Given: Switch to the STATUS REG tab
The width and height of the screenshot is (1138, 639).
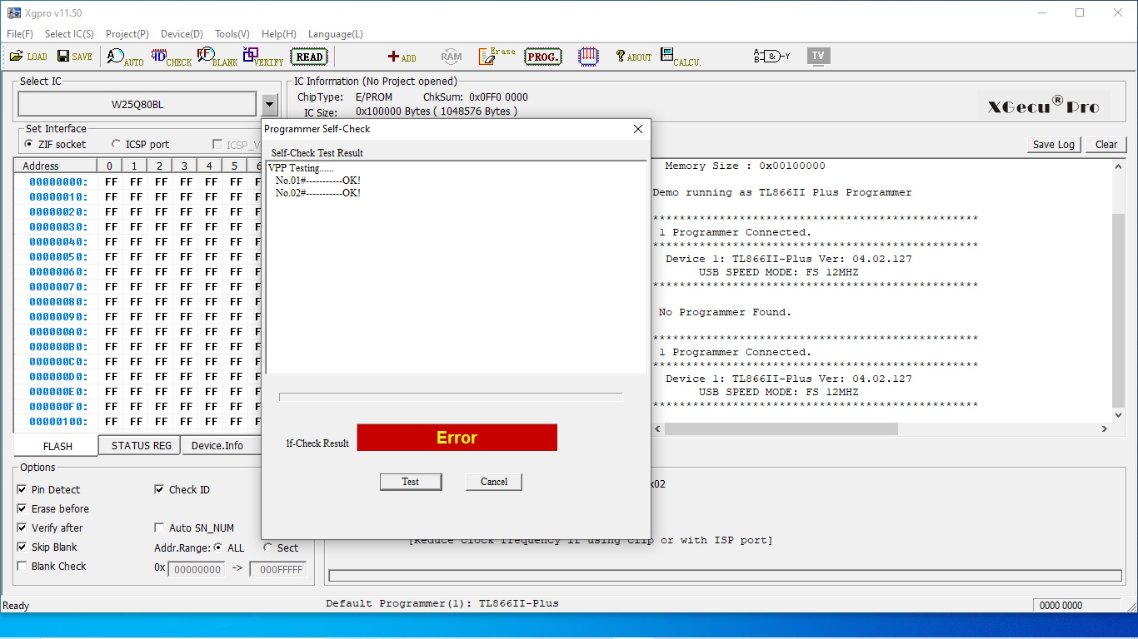Looking at the screenshot, I should [x=141, y=446].
